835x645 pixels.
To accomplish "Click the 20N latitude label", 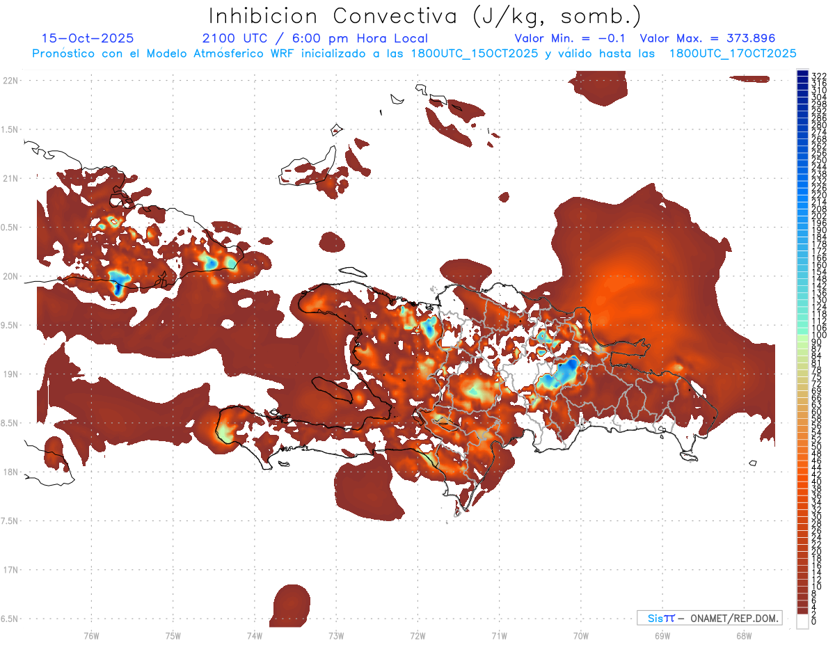I will point(10,276).
